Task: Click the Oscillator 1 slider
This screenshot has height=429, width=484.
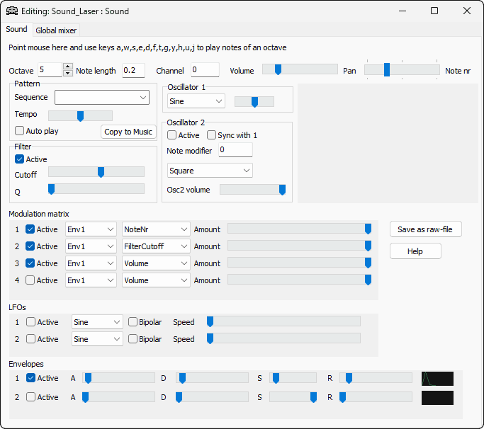Action: [x=254, y=101]
